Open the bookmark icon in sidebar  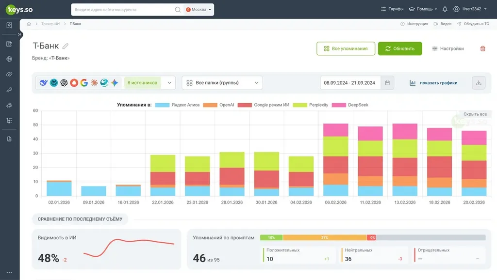9,25
